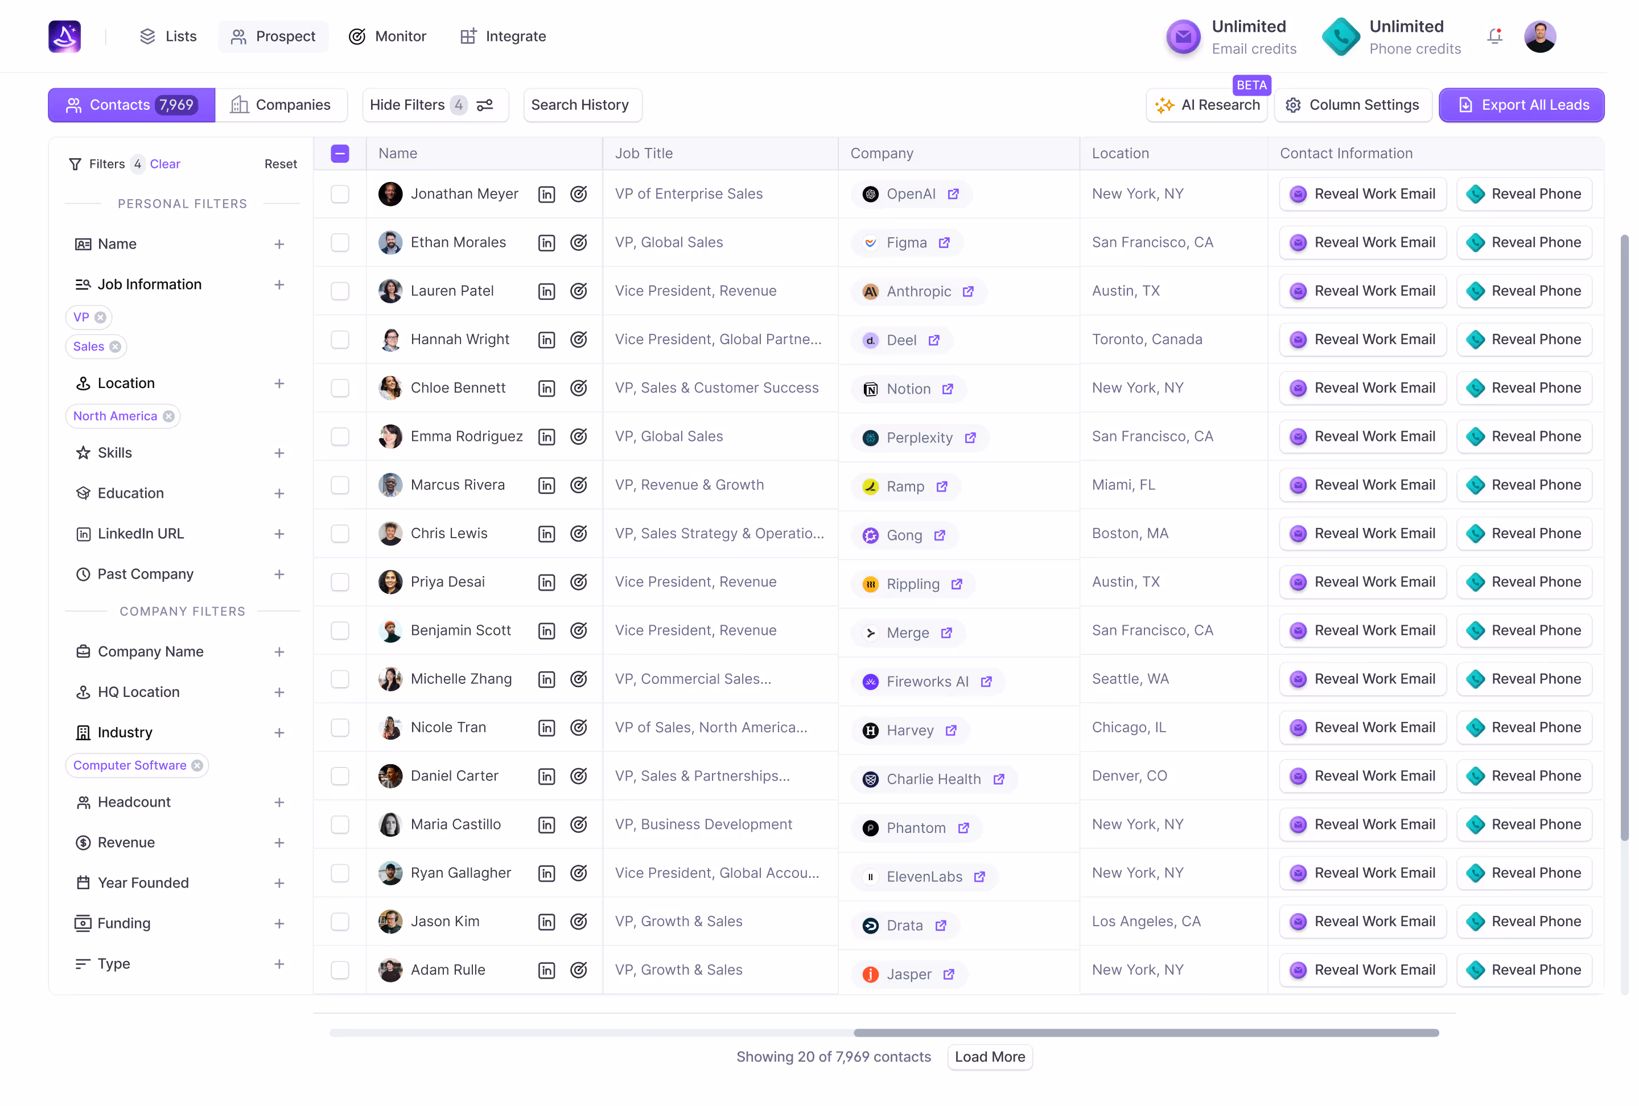Expand the Headcount filter
The height and width of the screenshot is (1106, 1639).
pyautogui.click(x=279, y=802)
